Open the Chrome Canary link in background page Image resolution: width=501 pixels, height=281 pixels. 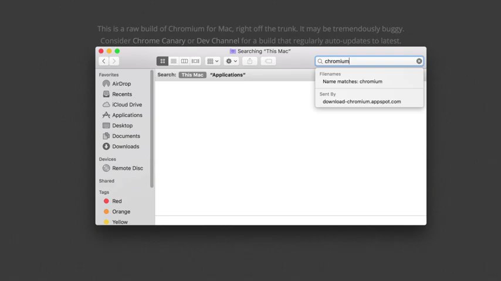(x=159, y=41)
